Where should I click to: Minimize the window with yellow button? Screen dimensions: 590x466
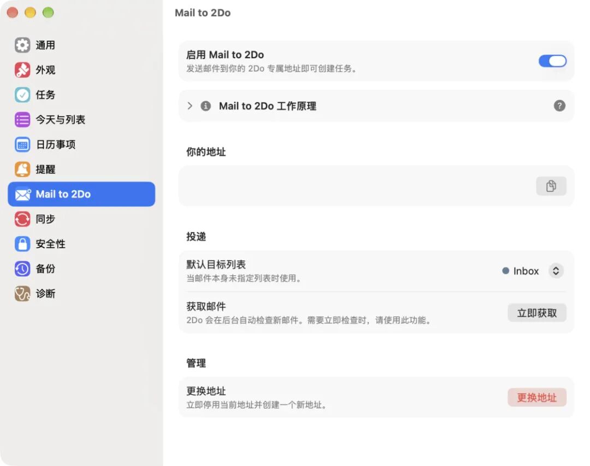[30, 13]
